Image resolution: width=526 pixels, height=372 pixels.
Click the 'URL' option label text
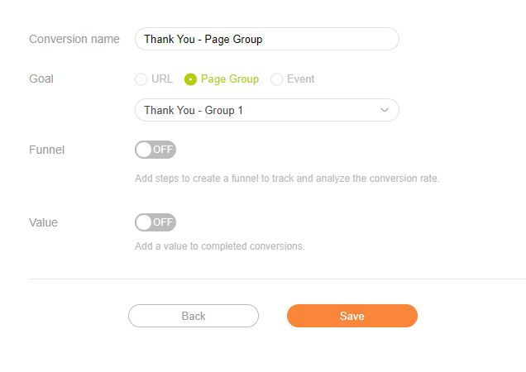162,79
